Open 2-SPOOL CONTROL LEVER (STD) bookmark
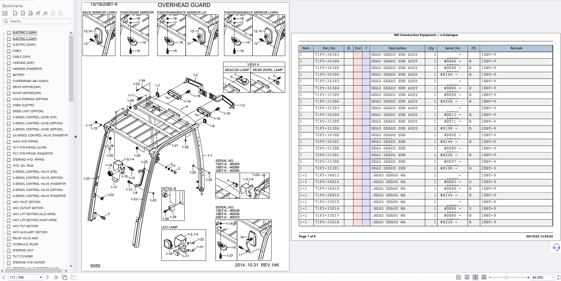 pos(35,117)
